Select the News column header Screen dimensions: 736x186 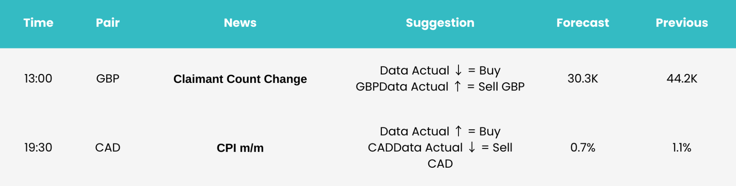pos(240,23)
